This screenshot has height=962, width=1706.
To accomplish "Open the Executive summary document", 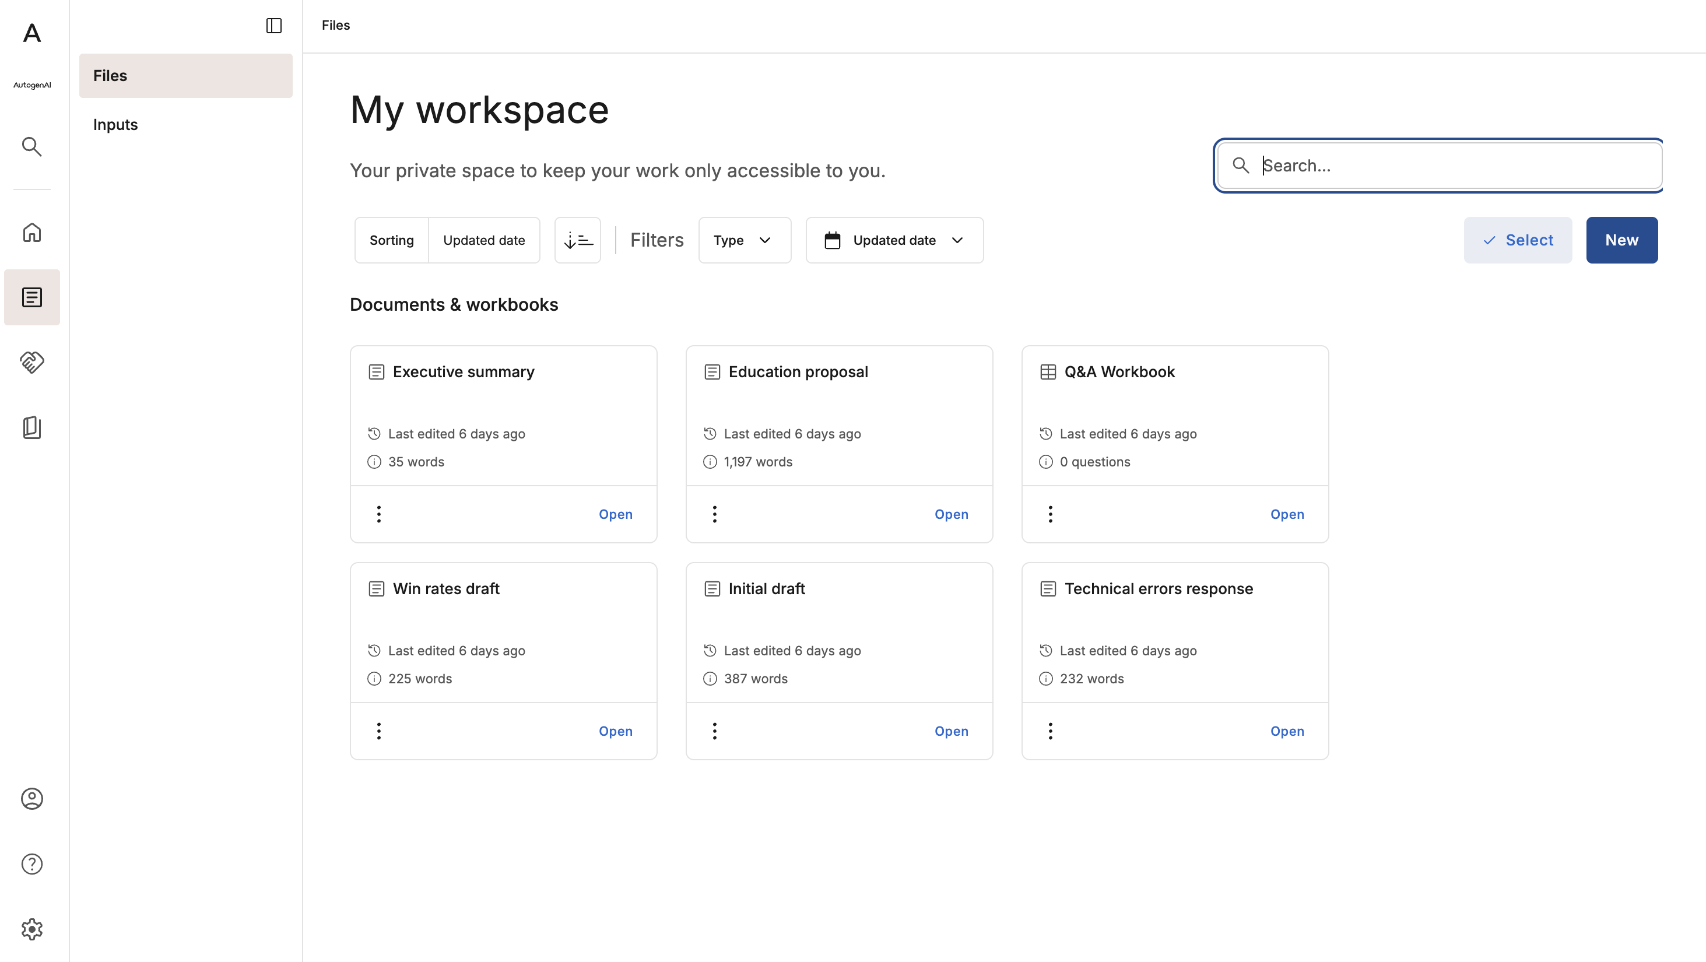I will [x=615, y=514].
